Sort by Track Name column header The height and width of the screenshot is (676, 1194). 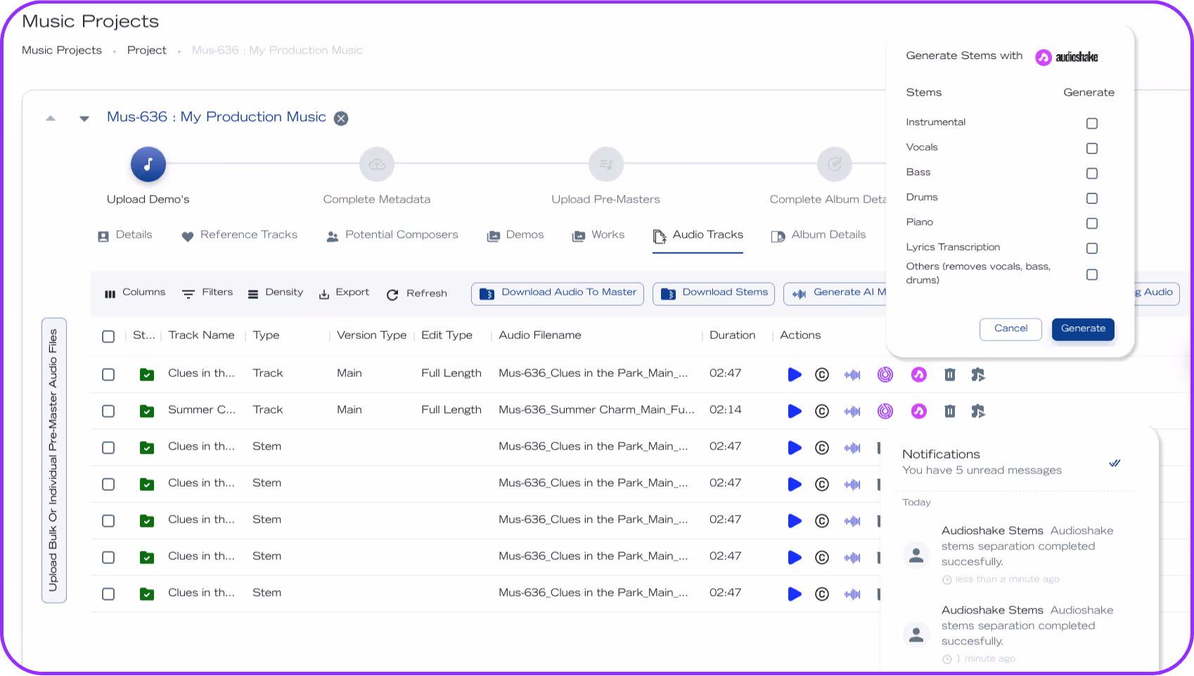202,336
